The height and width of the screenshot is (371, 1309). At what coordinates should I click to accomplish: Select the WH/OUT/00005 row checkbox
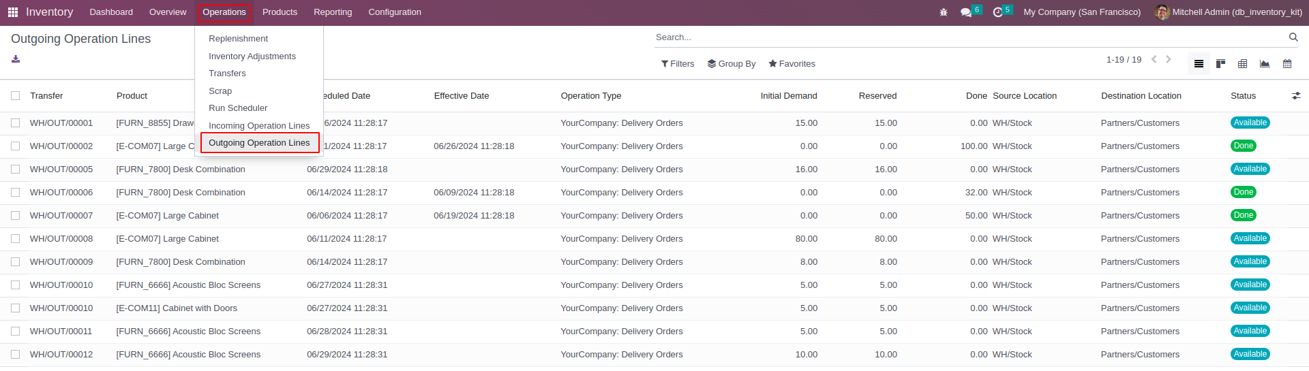(x=16, y=170)
